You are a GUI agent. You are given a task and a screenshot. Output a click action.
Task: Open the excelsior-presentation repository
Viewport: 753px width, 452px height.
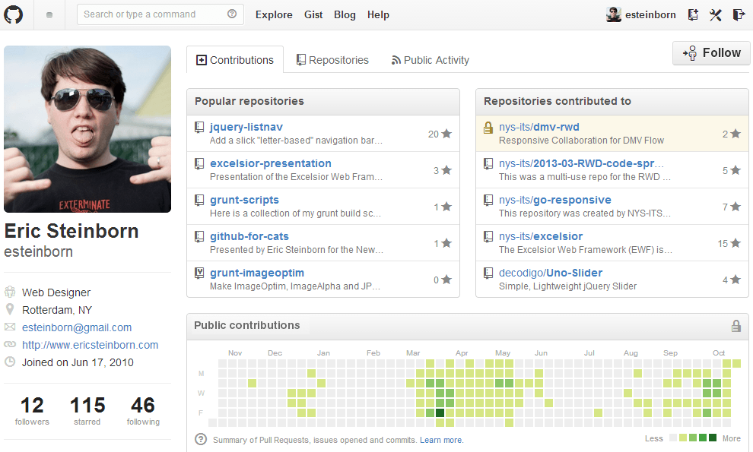point(270,163)
